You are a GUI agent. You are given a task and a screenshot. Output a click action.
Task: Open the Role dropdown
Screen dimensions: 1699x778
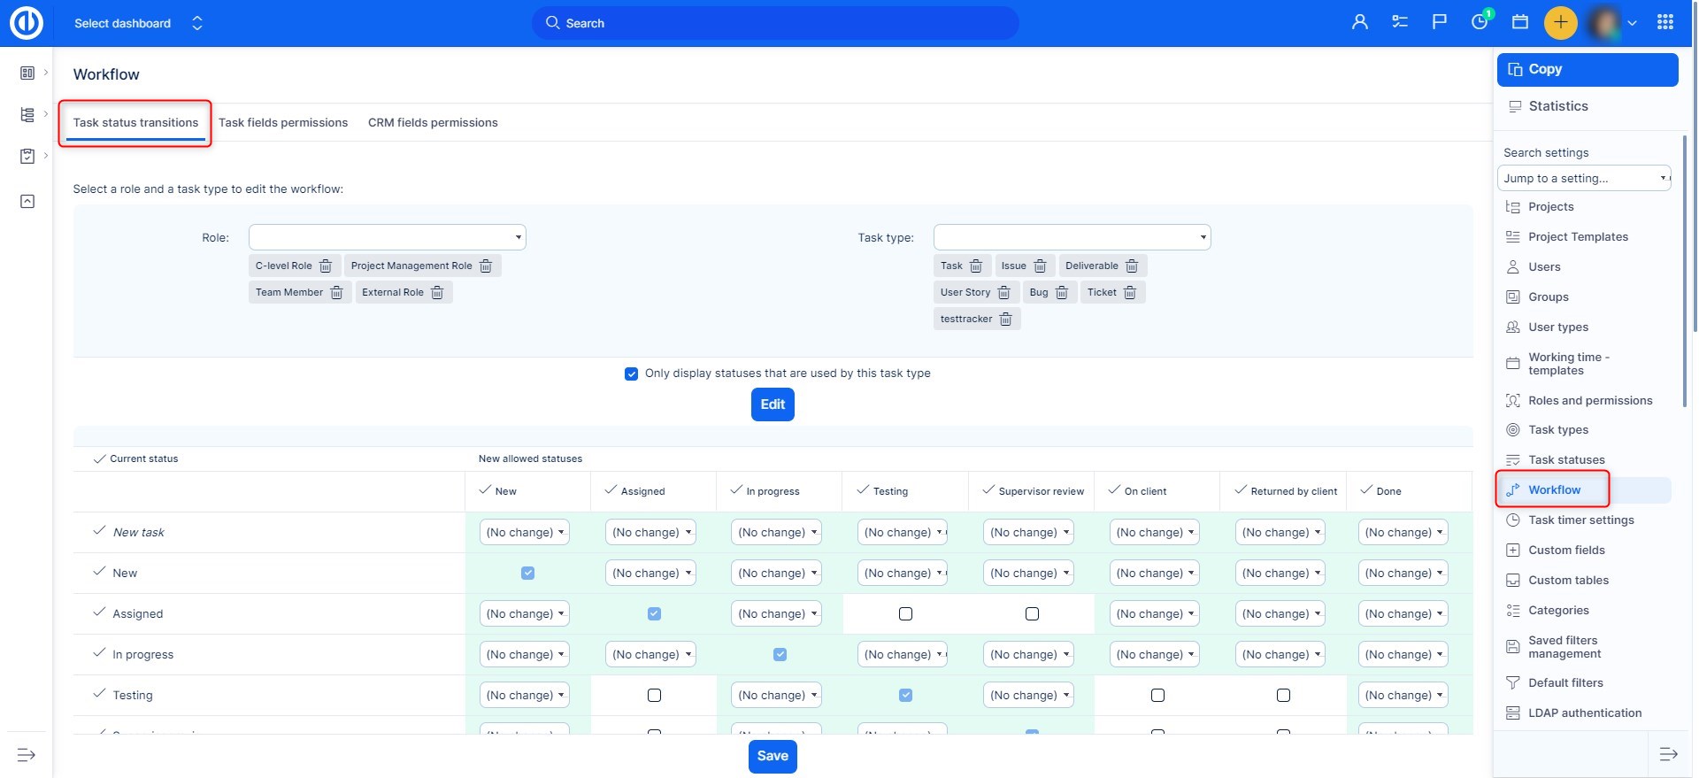point(388,237)
